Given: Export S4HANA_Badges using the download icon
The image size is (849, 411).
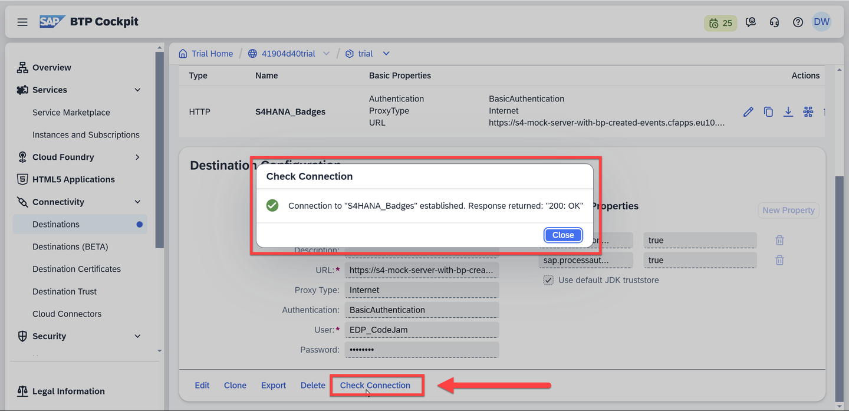Looking at the screenshot, I should 788,111.
